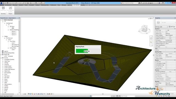Toggle the Perspective checkbox in Camera section
Viewport: 176px width, 99px height.
(166, 75)
